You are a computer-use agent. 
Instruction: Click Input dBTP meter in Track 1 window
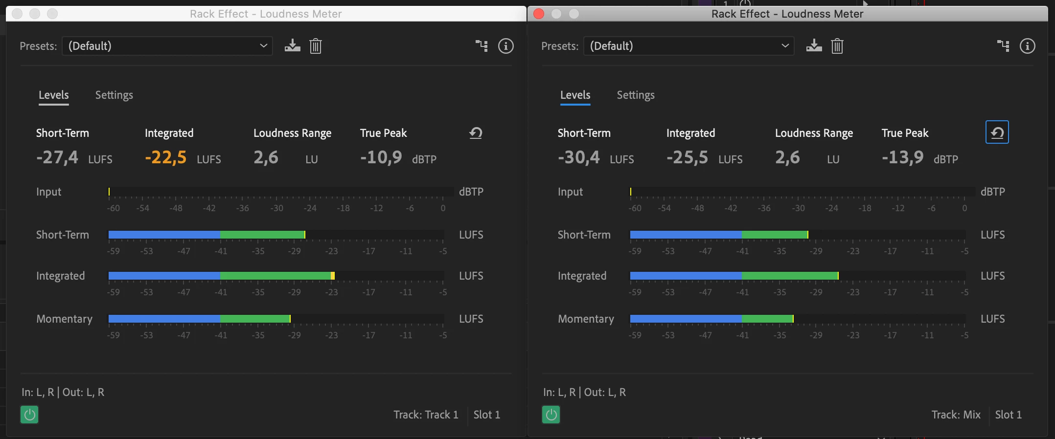point(281,192)
